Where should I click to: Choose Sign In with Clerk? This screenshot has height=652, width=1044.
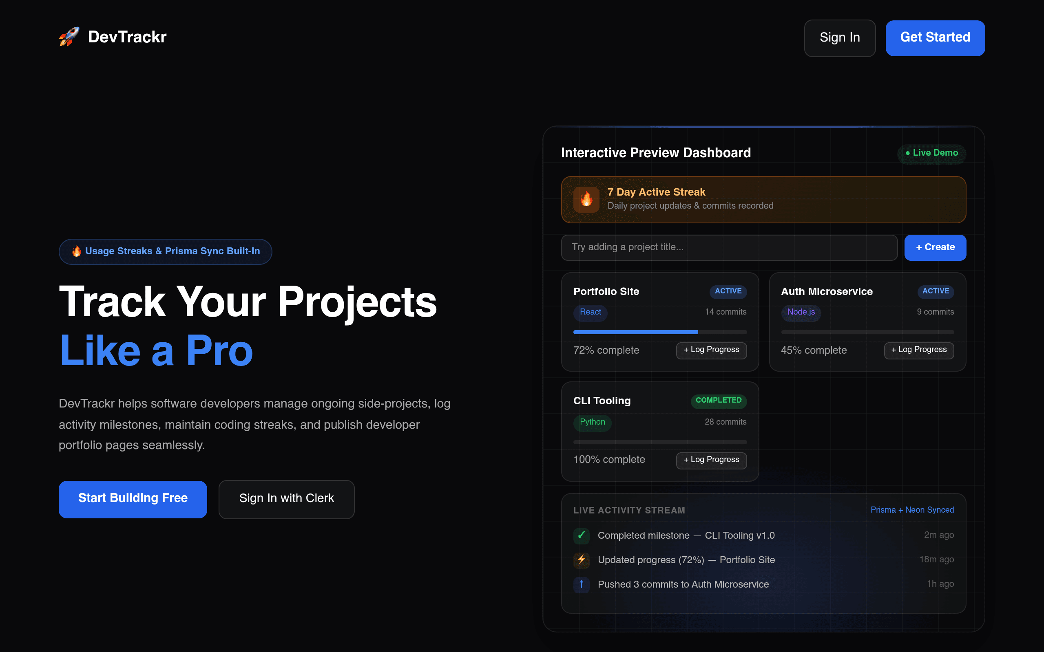[286, 499]
